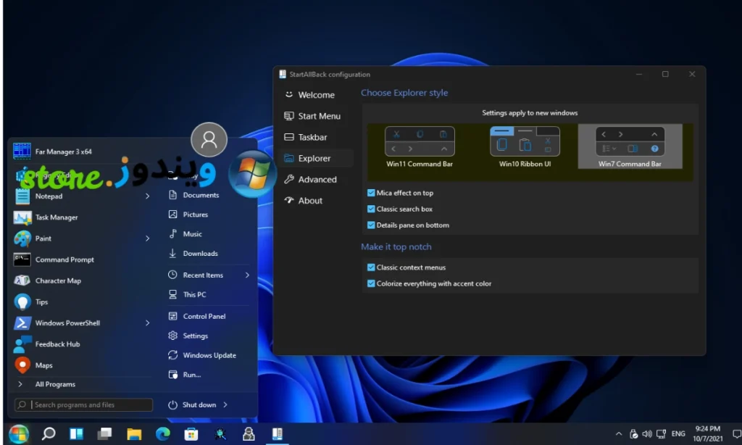Click the user account avatar picture
Screen dimensions: 742x445
[x=209, y=140]
